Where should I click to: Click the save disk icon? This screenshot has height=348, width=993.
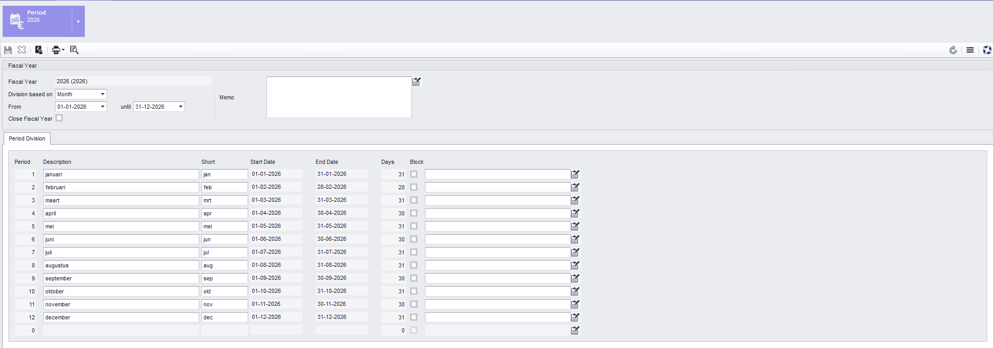pos(8,50)
